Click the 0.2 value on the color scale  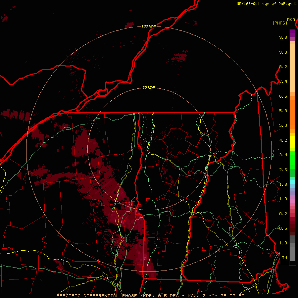283,214
